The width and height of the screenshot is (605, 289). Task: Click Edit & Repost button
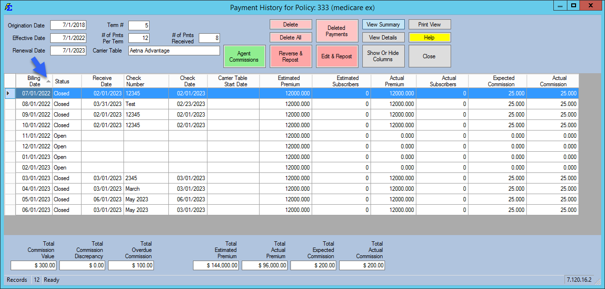(x=337, y=56)
